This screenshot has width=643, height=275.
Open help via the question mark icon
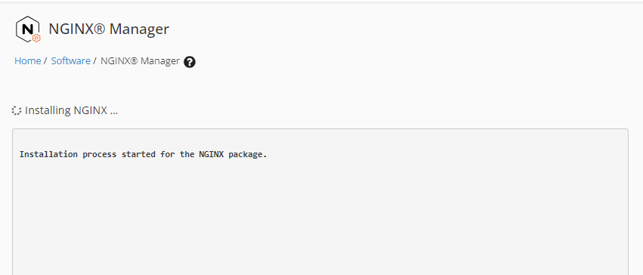190,62
